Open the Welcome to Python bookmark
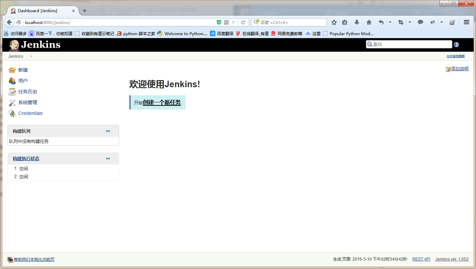The height and width of the screenshot is (269, 476). pyautogui.click(x=182, y=33)
